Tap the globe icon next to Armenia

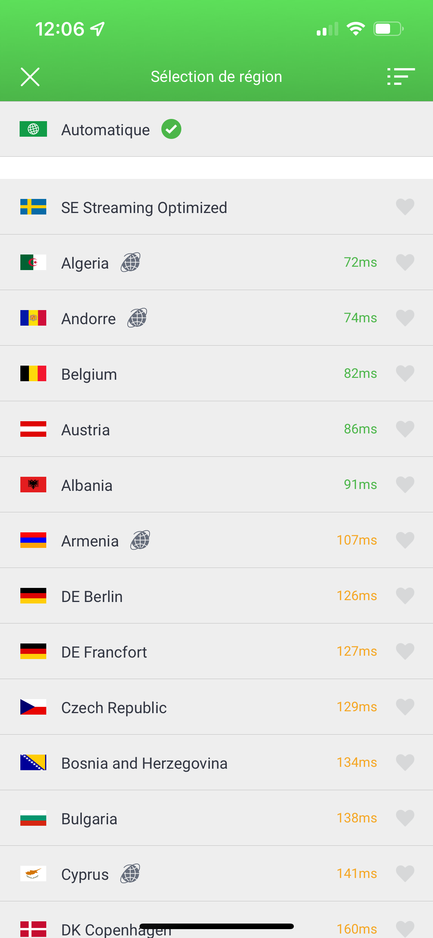point(140,540)
